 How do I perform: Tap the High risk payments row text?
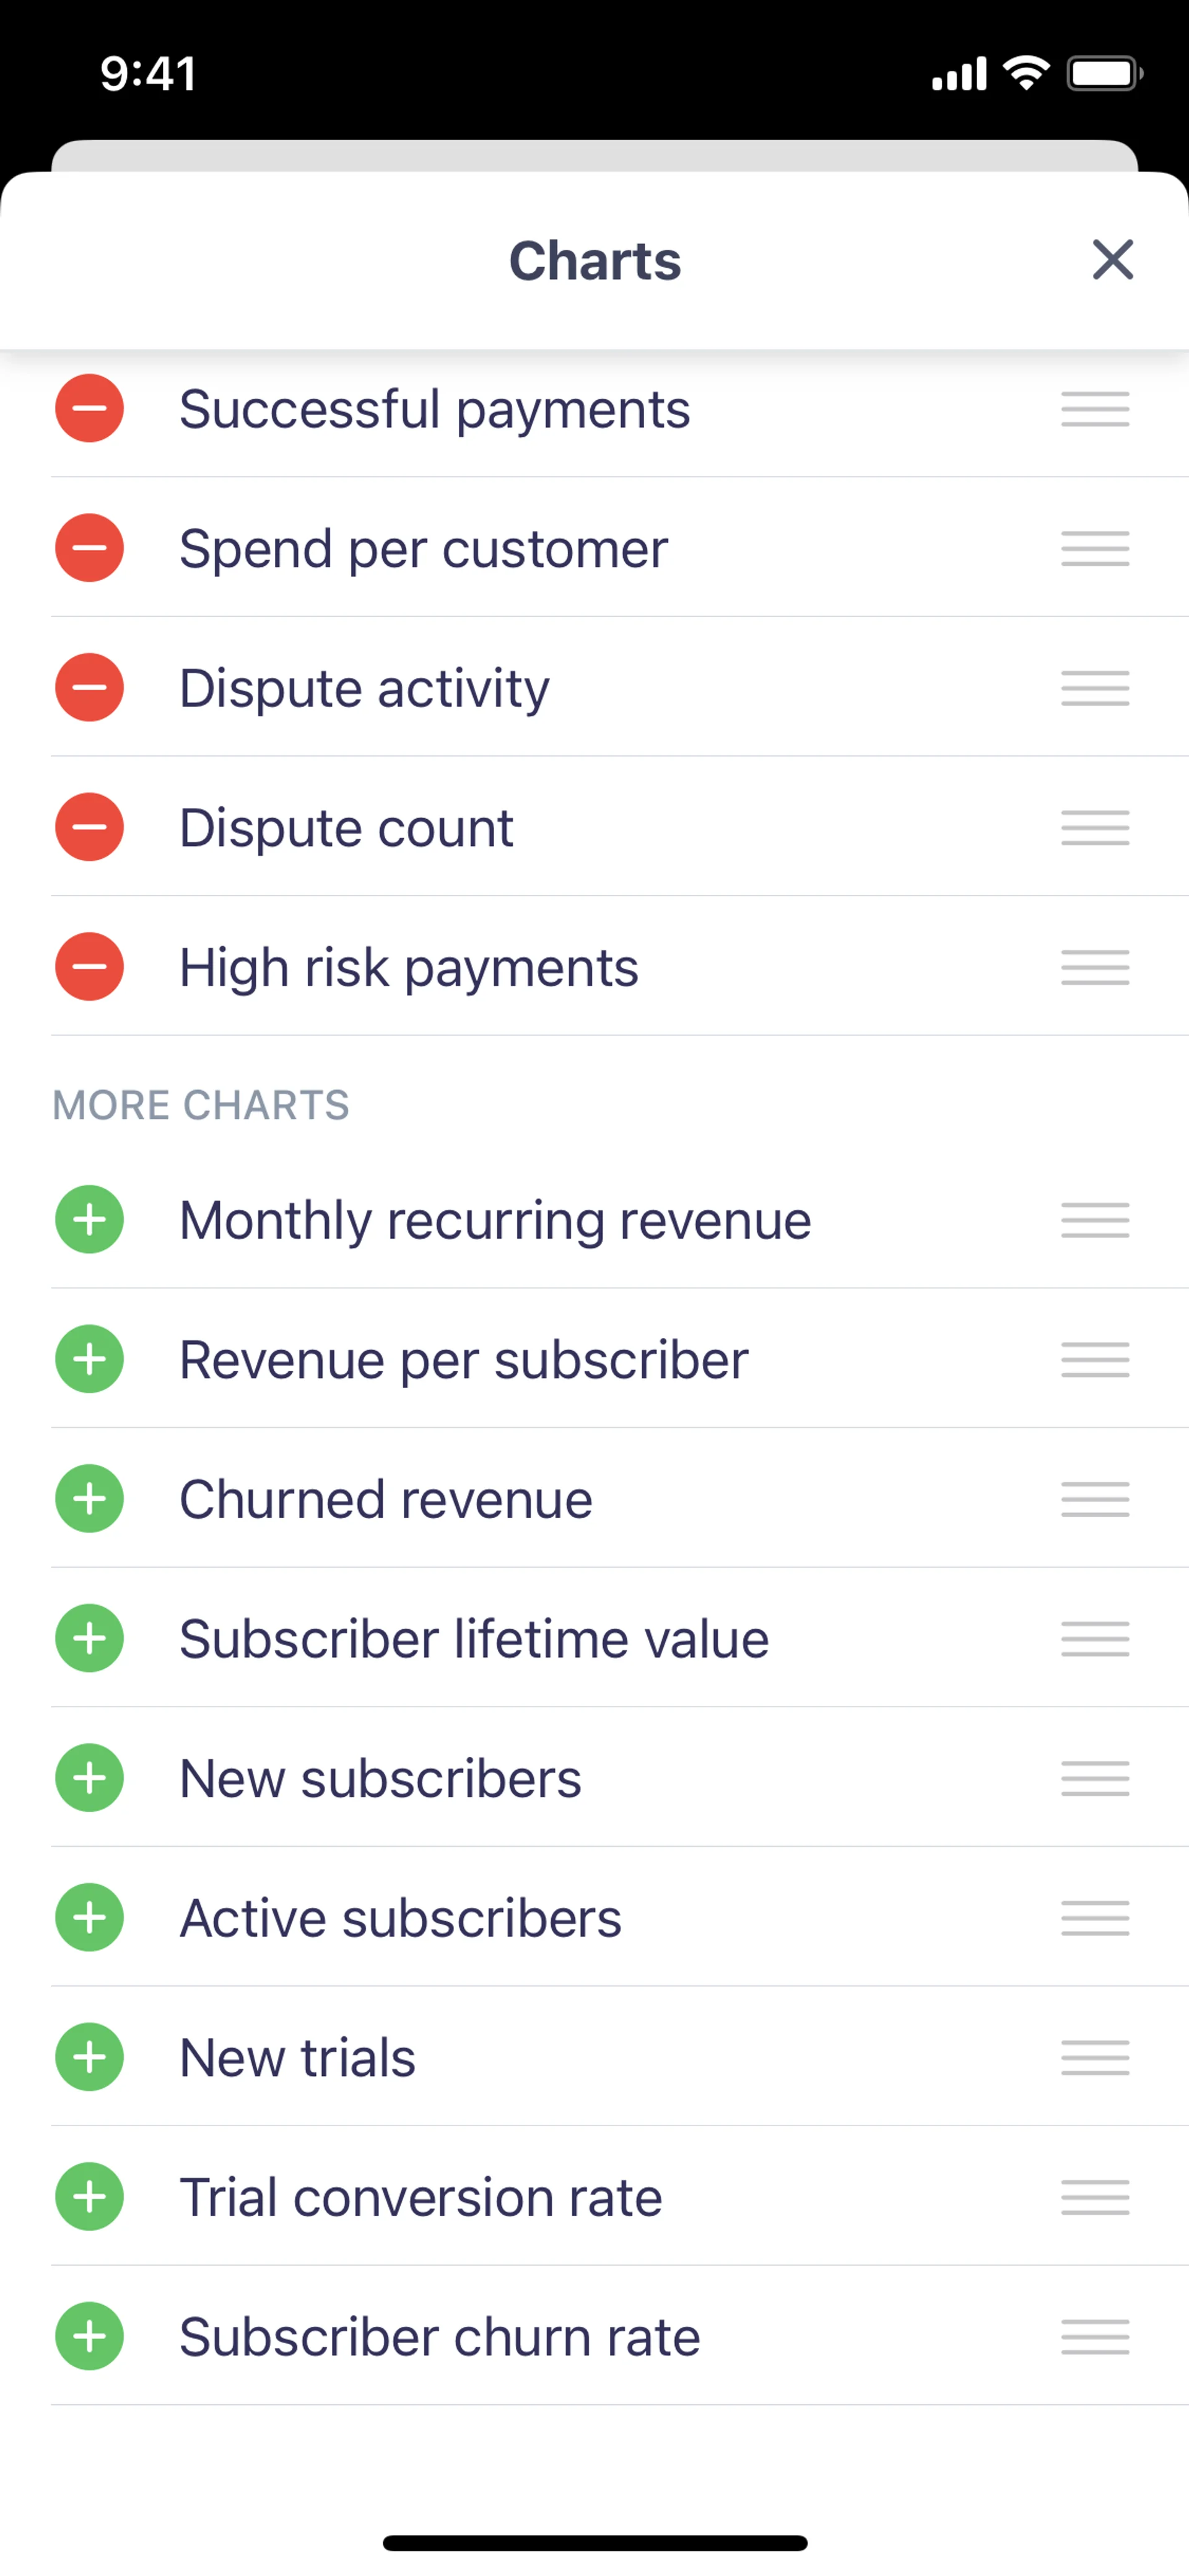click(409, 967)
